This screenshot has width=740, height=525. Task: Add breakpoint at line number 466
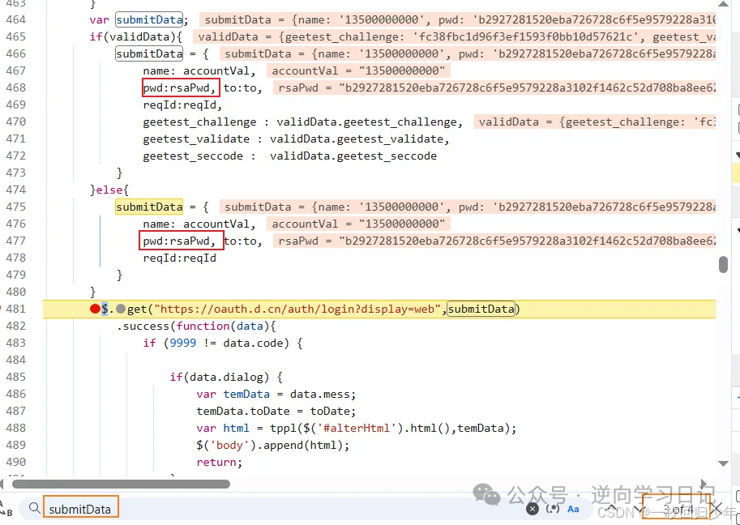point(16,53)
